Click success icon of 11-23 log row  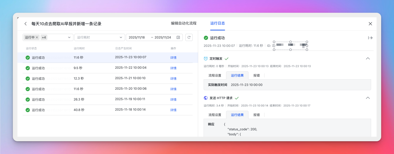pos(28,57)
